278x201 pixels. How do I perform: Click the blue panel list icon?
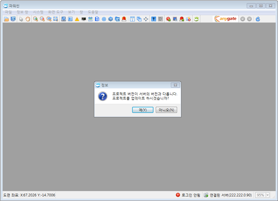click(70, 19)
